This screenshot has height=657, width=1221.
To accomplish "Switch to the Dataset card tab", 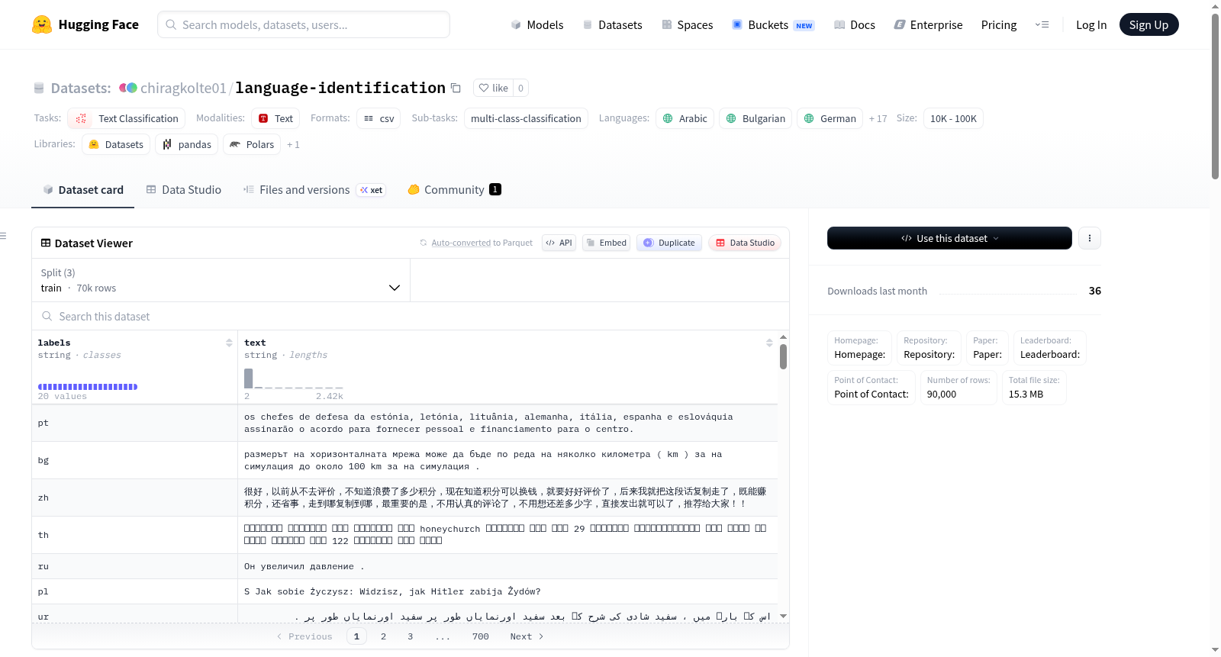I will click(x=82, y=190).
